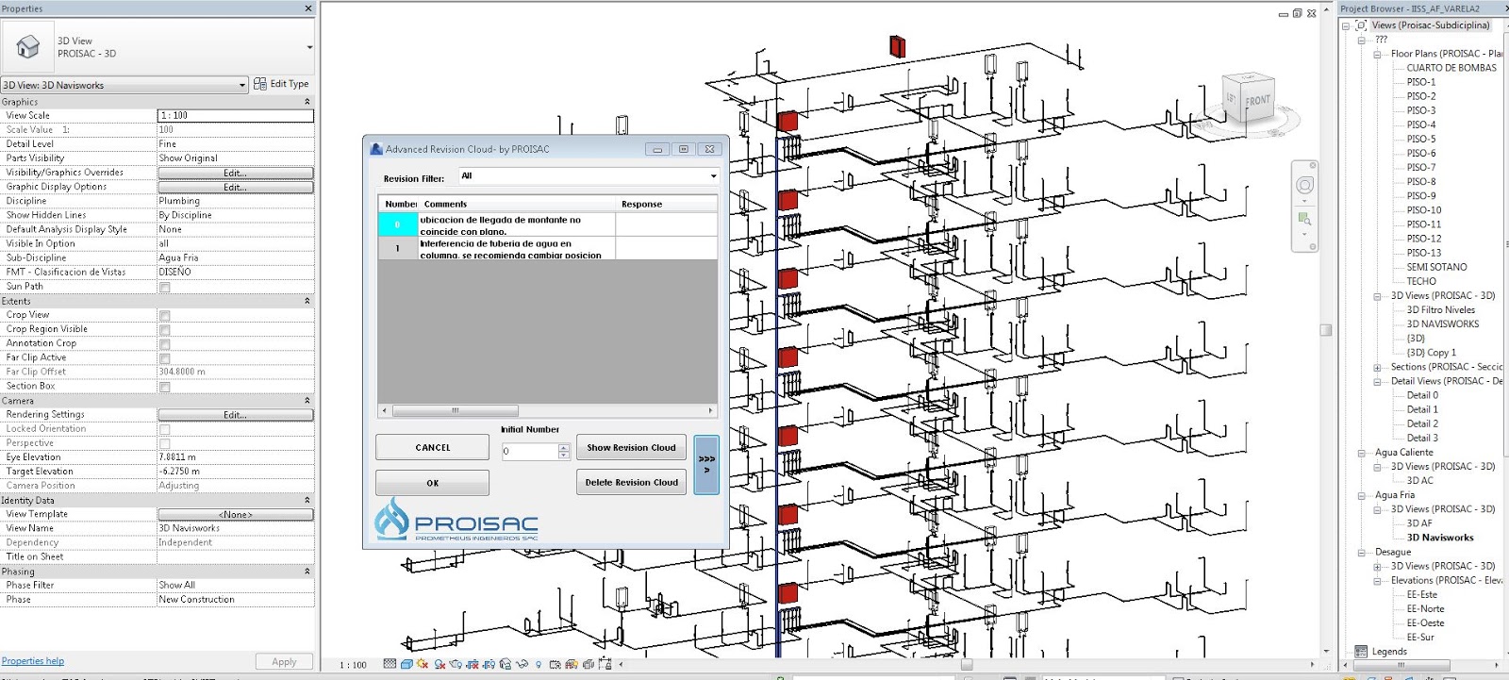The height and width of the screenshot is (680, 1509).
Task: Collapse the Agua Caliente tree node
Action: [1361, 453]
